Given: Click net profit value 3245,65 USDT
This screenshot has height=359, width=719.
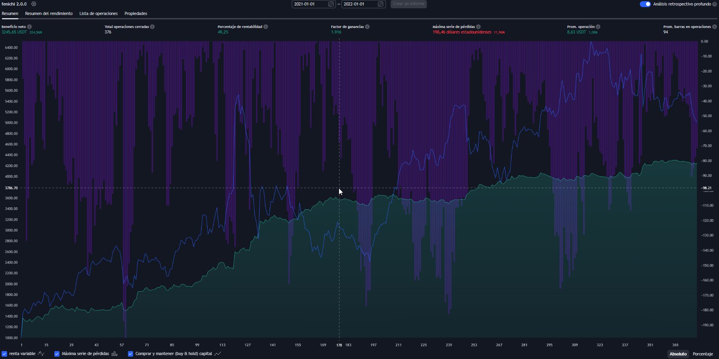Looking at the screenshot, I should pyautogui.click(x=14, y=32).
